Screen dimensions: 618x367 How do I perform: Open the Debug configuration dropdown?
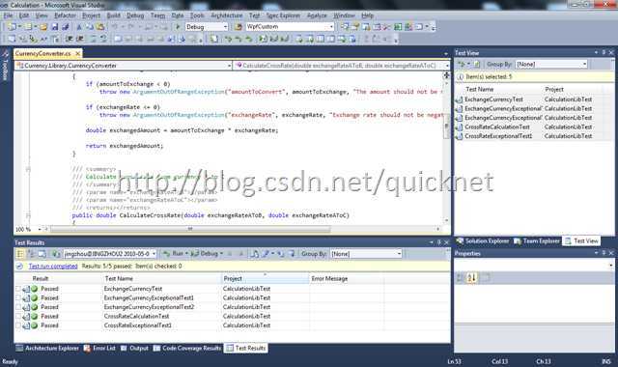pyautogui.click(x=225, y=27)
